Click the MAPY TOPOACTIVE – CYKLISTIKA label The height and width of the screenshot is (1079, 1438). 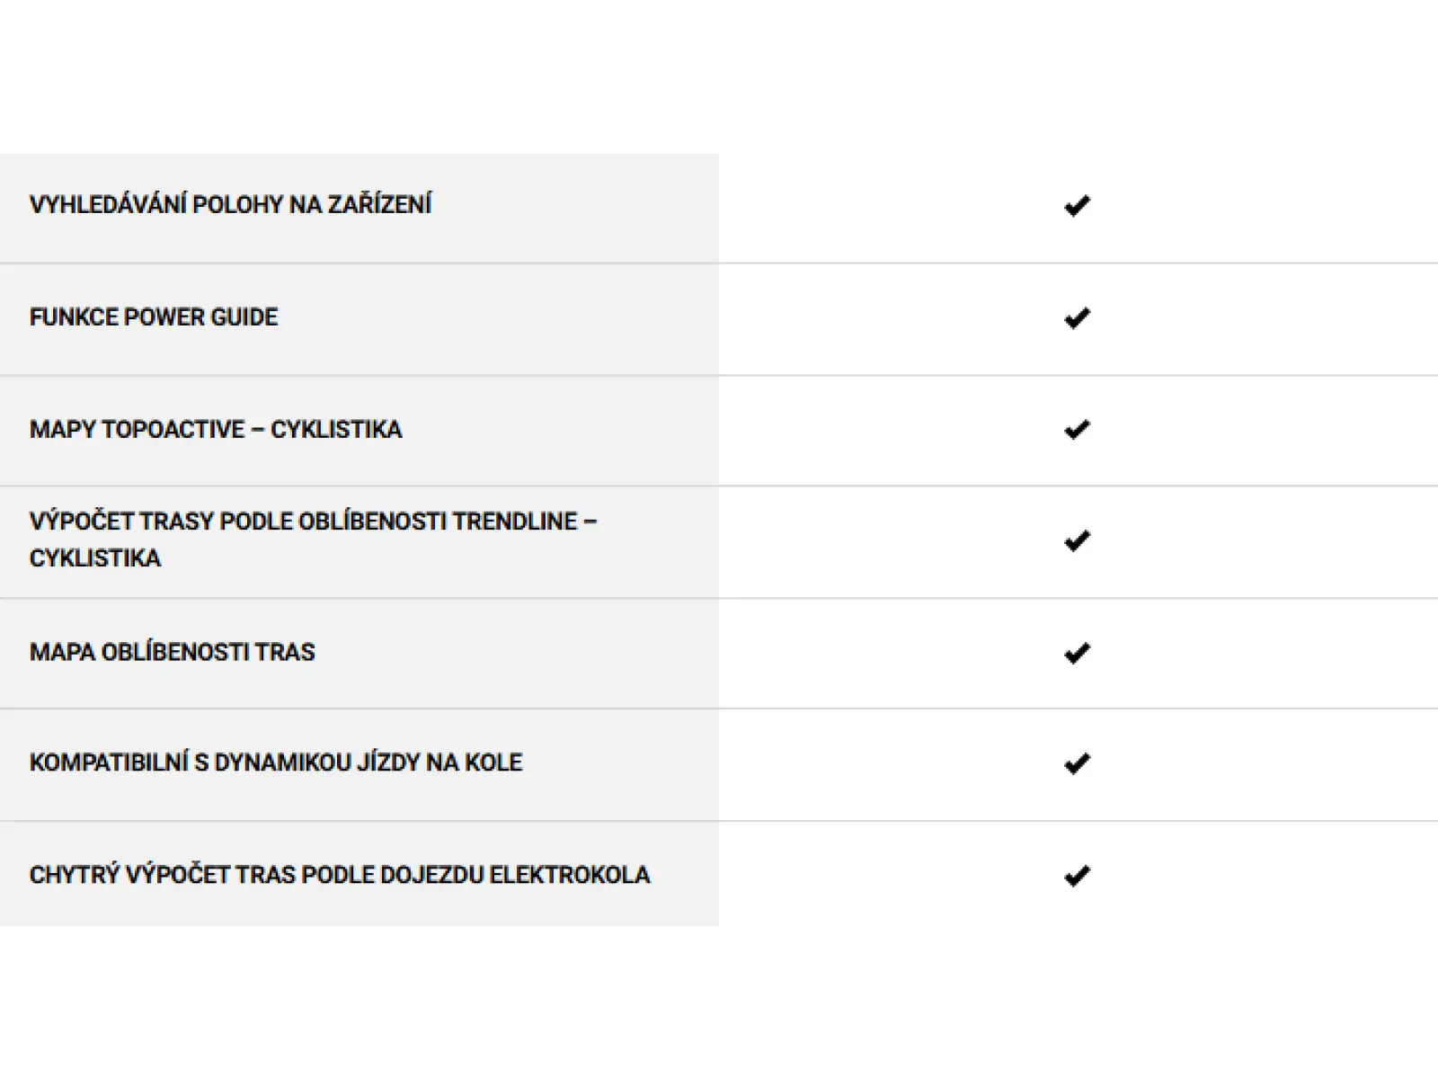[x=216, y=430]
